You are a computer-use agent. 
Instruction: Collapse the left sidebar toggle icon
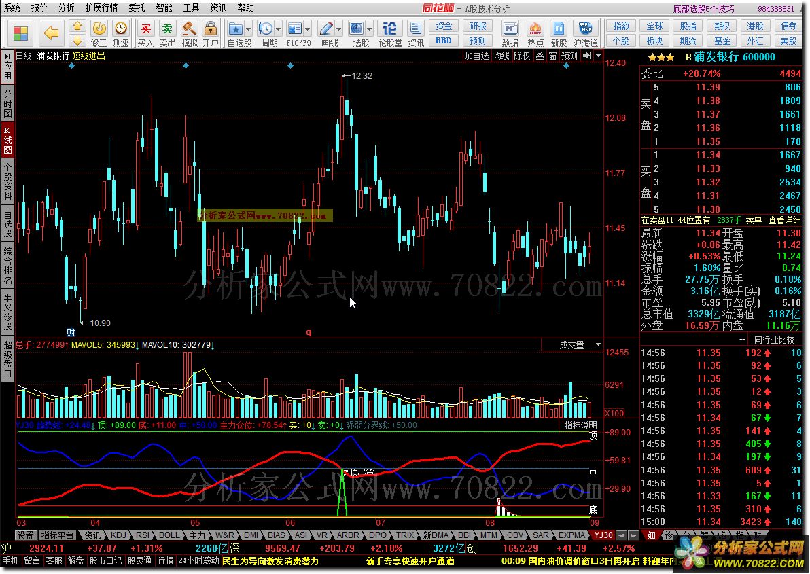tap(7, 55)
